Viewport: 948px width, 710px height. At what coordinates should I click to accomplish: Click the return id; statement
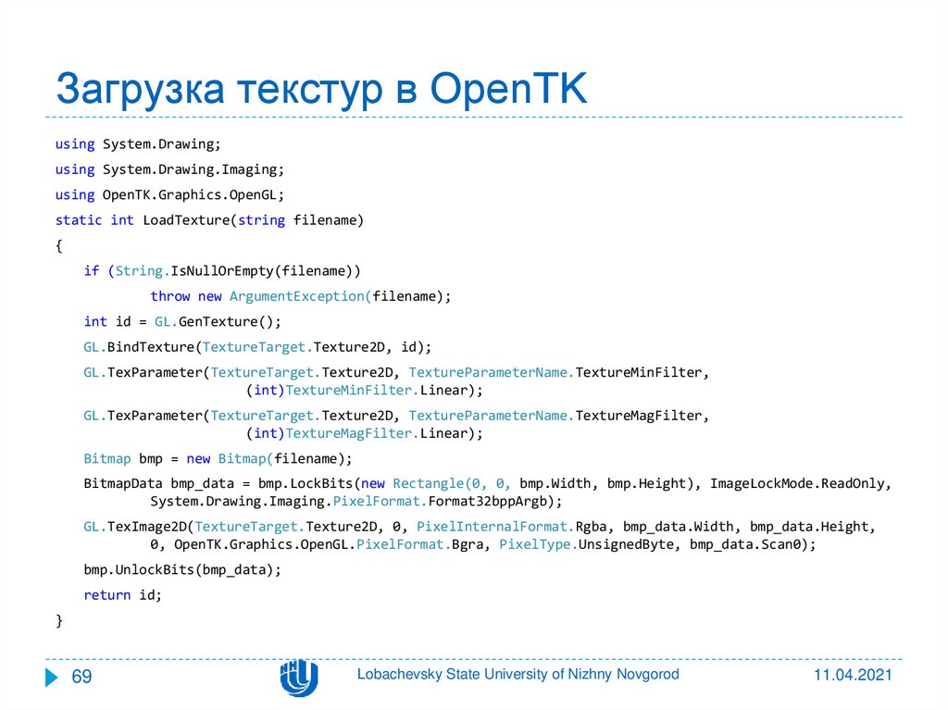point(123,596)
